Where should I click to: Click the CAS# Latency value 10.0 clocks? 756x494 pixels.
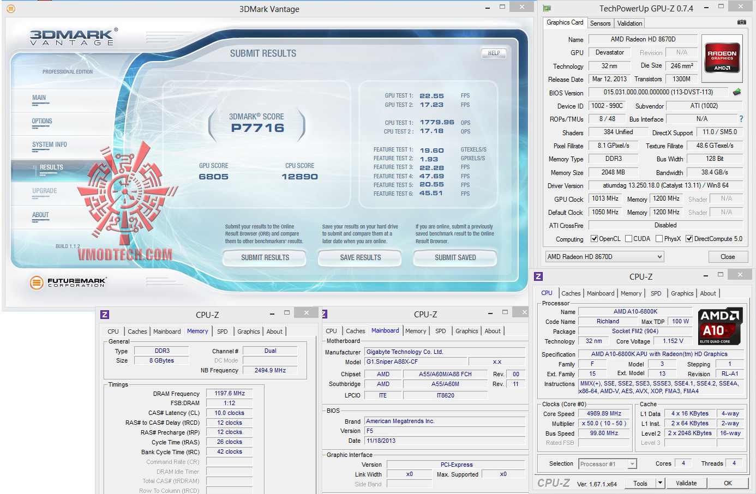coord(230,413)
